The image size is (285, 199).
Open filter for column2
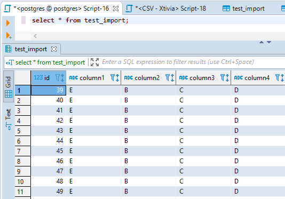[168, 77]
